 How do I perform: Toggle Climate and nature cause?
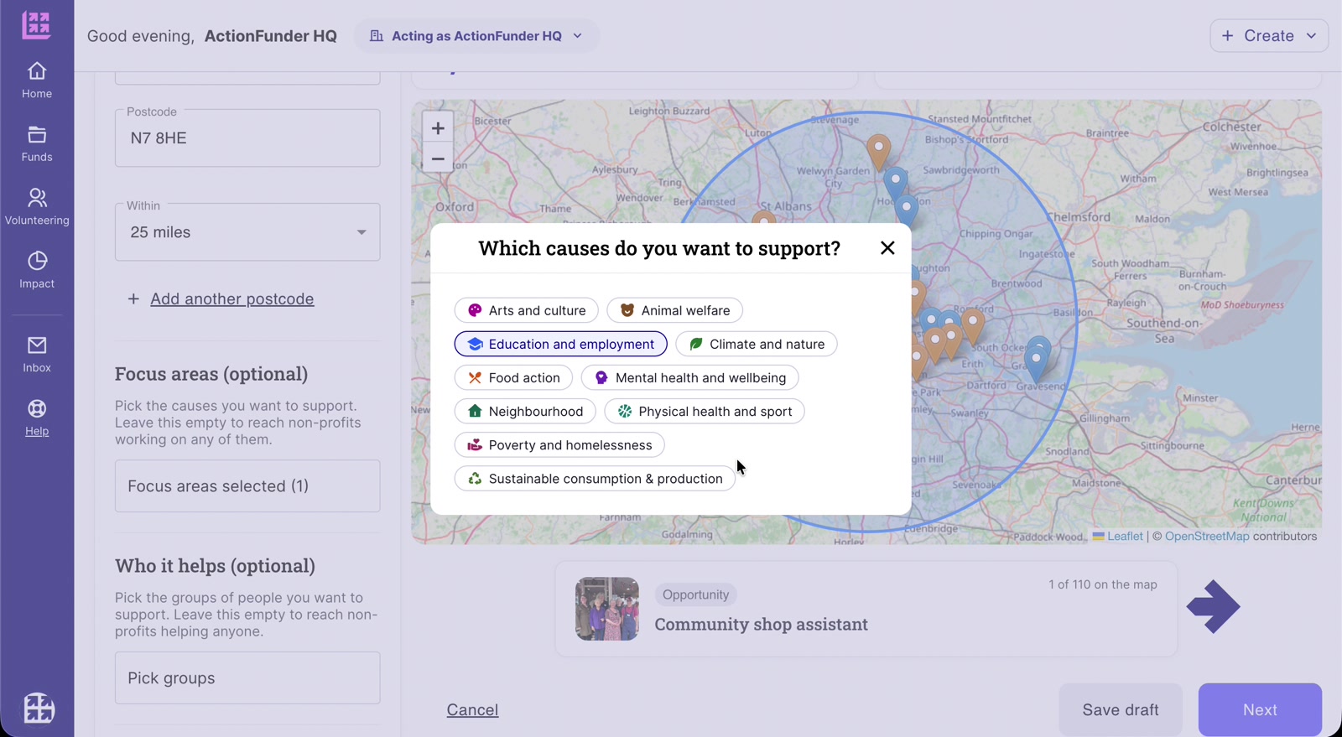[756, 344]
